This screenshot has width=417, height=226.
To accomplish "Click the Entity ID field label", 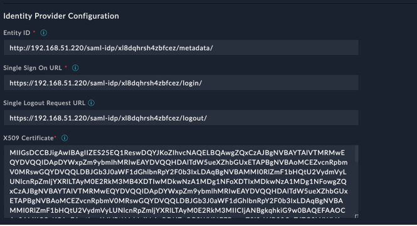I will (17, 33).
